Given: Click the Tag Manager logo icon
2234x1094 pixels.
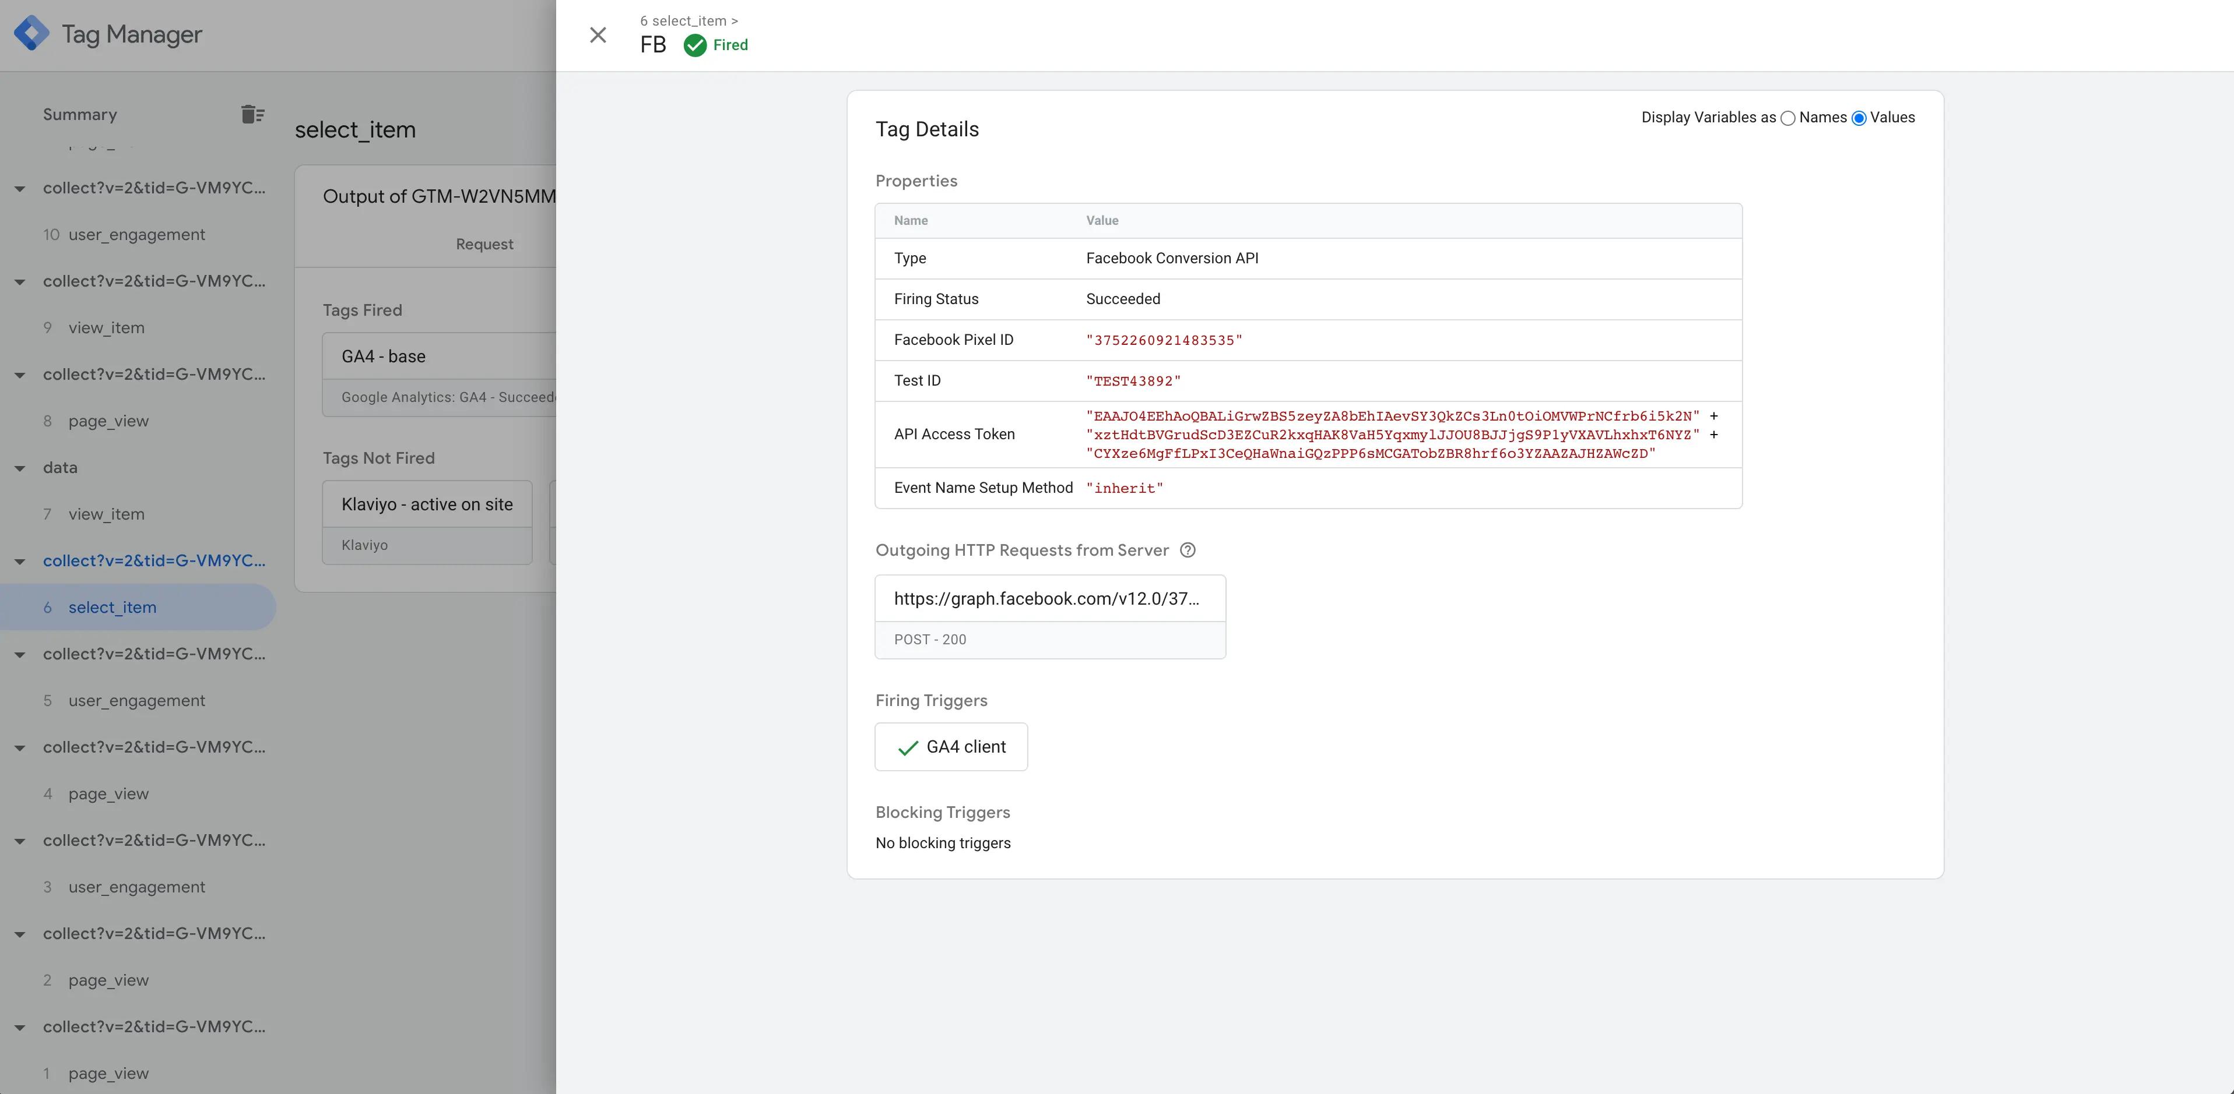Looking at the screenshot, I should [x=31, y=34].
